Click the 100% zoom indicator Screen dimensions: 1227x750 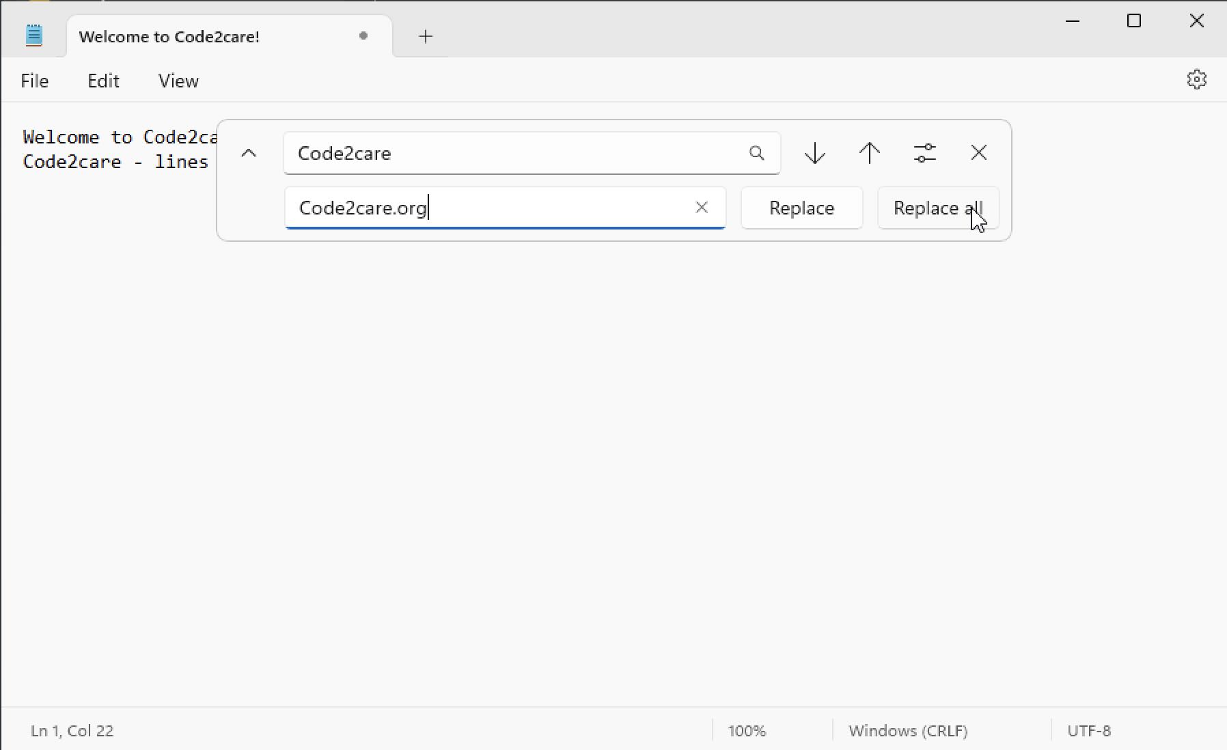pos(747,730)
